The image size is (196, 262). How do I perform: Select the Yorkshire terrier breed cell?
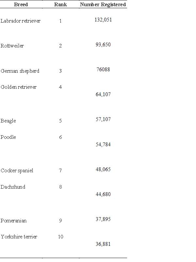pos(19,236)
